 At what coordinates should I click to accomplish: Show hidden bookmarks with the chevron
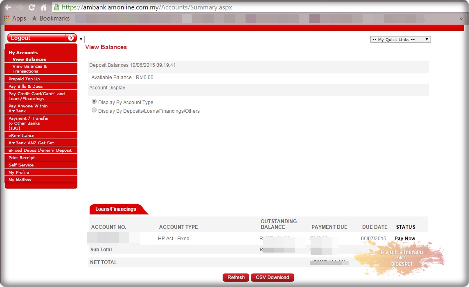point(461,18)
